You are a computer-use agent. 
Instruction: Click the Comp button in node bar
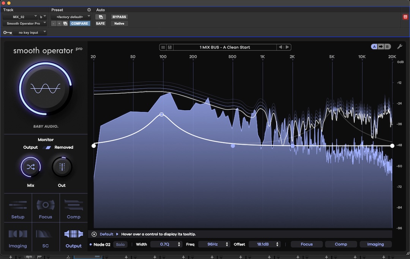point(341,244)
